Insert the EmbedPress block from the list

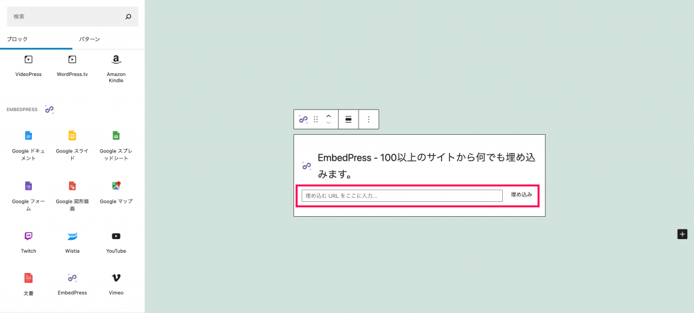72,285
